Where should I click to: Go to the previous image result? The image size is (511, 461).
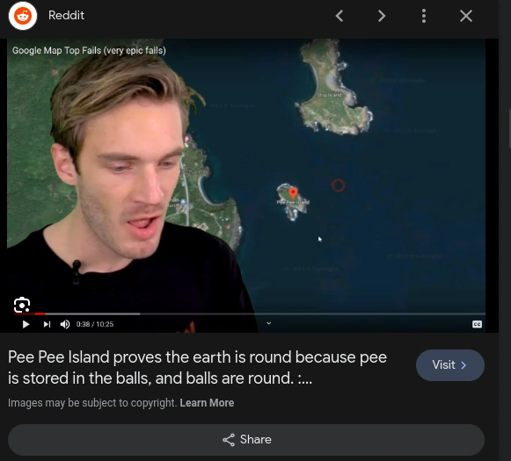click(339, 16)
